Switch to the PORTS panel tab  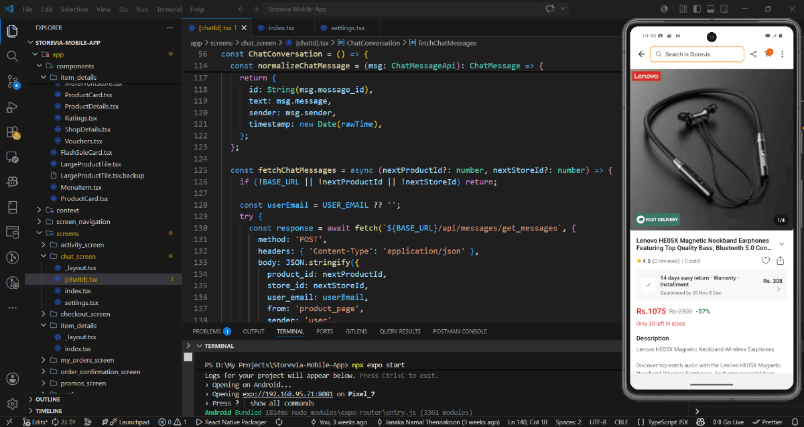point(324,331)
